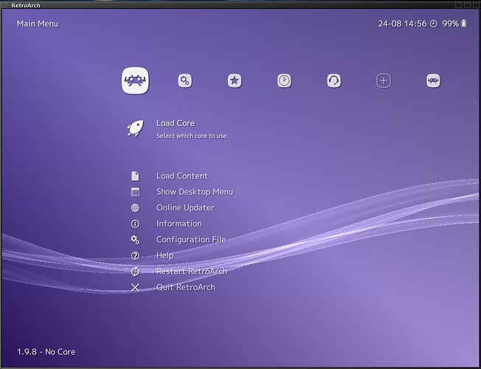Select the RetroArch Main Menu tab icon
The image size is (481, 369).
coord(135,80)
